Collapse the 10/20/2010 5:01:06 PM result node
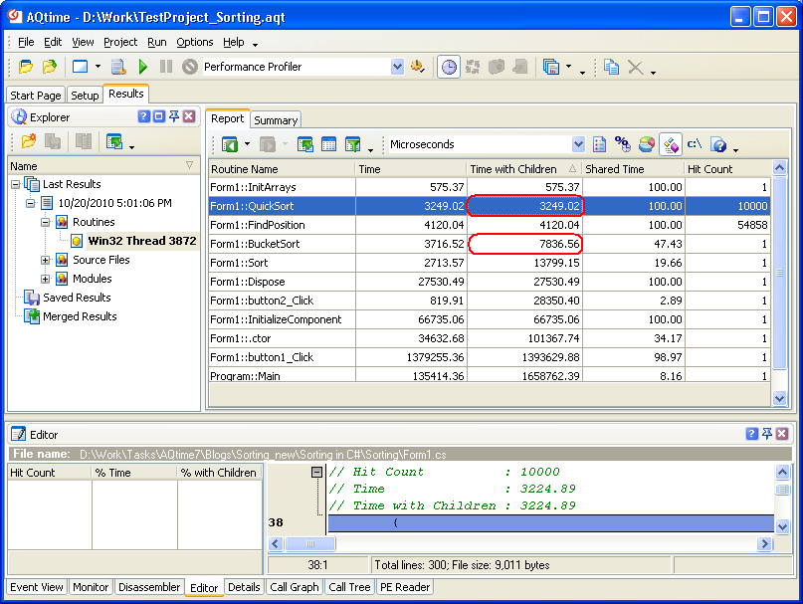This screenshot has height=604, width=803. coord(31,203)
